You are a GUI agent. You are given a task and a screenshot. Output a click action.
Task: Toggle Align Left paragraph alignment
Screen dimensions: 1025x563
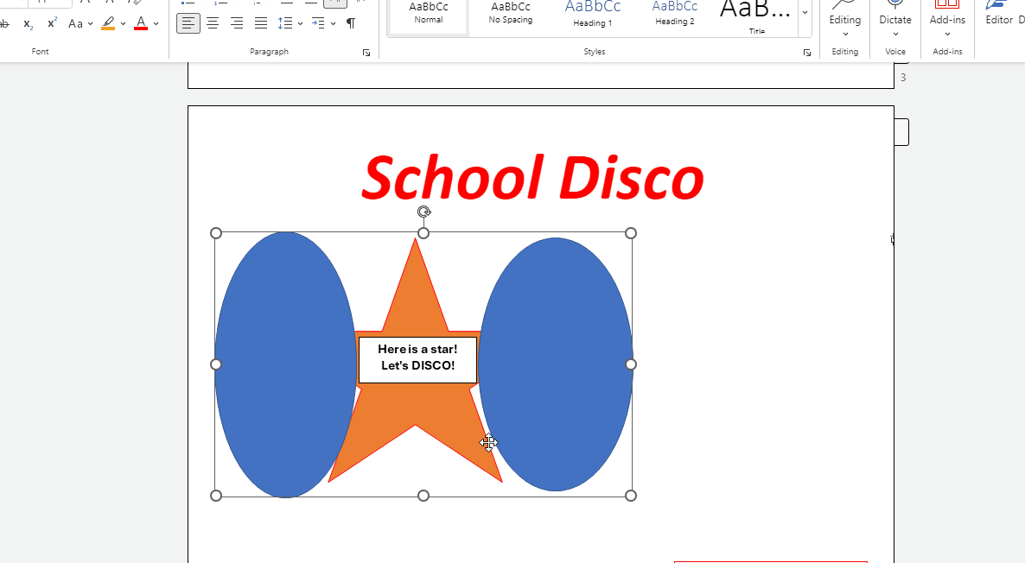click(188, 23)
